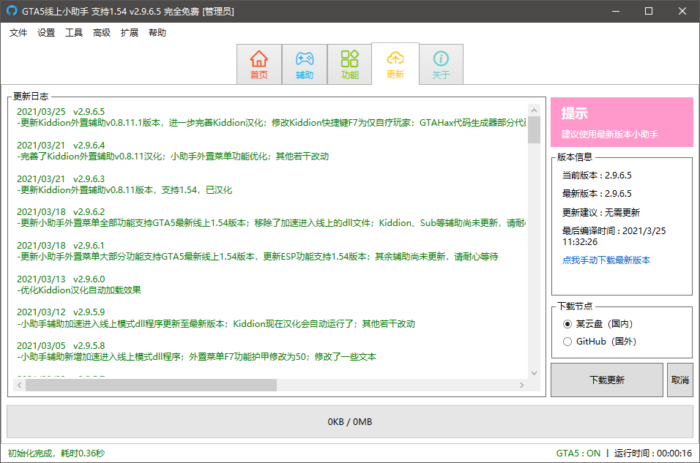This screenshot has width=700, height=463.
Task: Open the 帮助 menu
Action: pyautogui.click(x=157, y=33)
